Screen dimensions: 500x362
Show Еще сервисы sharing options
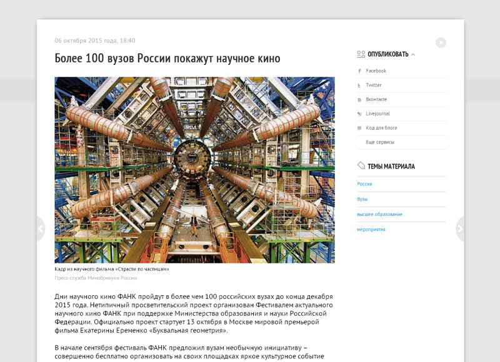(x=380, y=142)
